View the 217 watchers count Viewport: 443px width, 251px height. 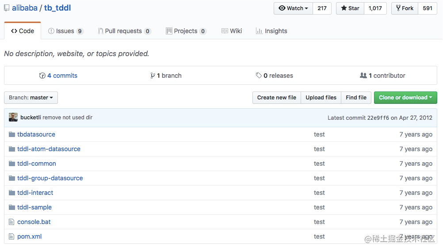point(322,8)
